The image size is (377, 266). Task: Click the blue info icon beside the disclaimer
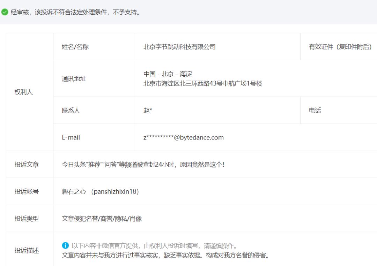[x=65, y=245]
